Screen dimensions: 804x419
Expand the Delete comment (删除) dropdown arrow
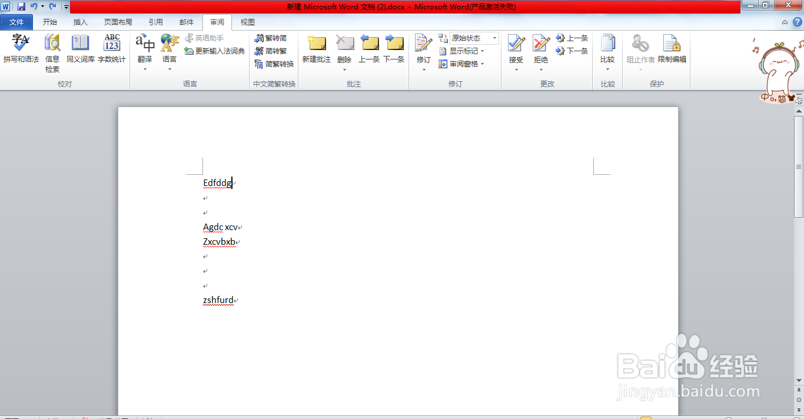coord(344,69)
